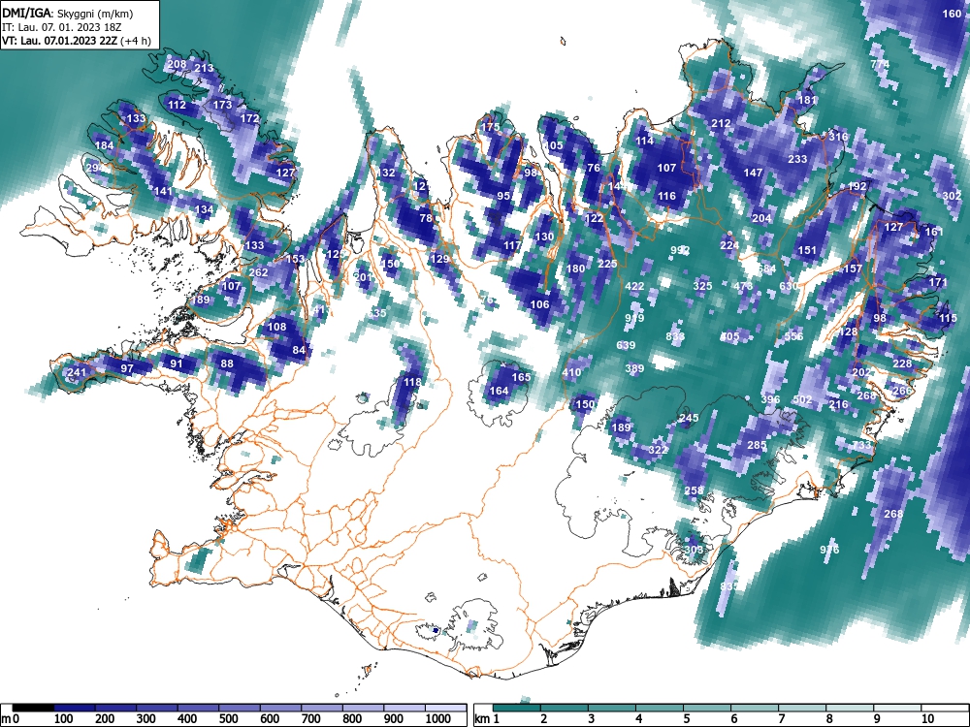The height and width of the screenshot is (727, 970).
Task: Click visibility value 115 on the east coast
Action: pos(949,318)
